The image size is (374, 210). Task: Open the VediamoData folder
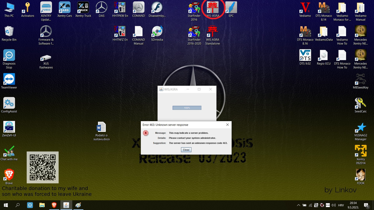click(323, 33)
